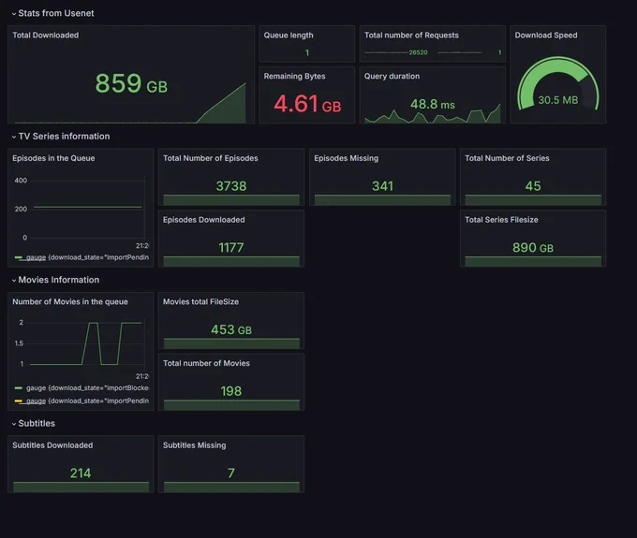Click the Total Number of Episodes title

click(210, 158)
